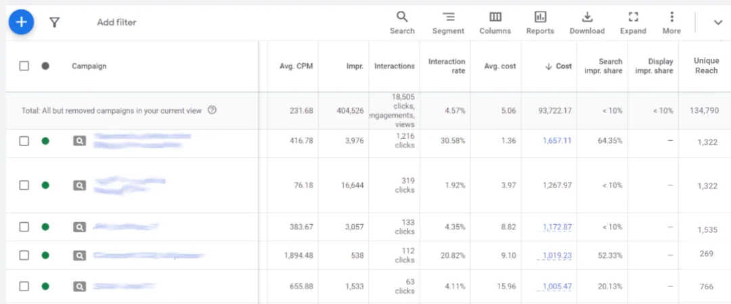
Task: Click total cost 93,722.17
Action: [x=555, y=111]
